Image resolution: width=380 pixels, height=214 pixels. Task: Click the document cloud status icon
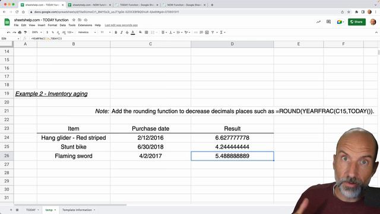[85, 20]
